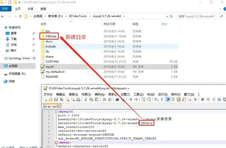Open the Notepad++ 编辑(E) menu

pyautogui.click(x=61, y=95)
